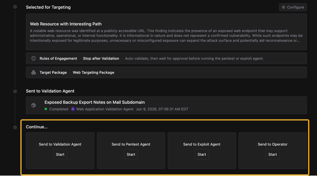Click the shield icon beside Rules of Engagement
Viewport: 317px width, 176px height.
click(34, 59)
